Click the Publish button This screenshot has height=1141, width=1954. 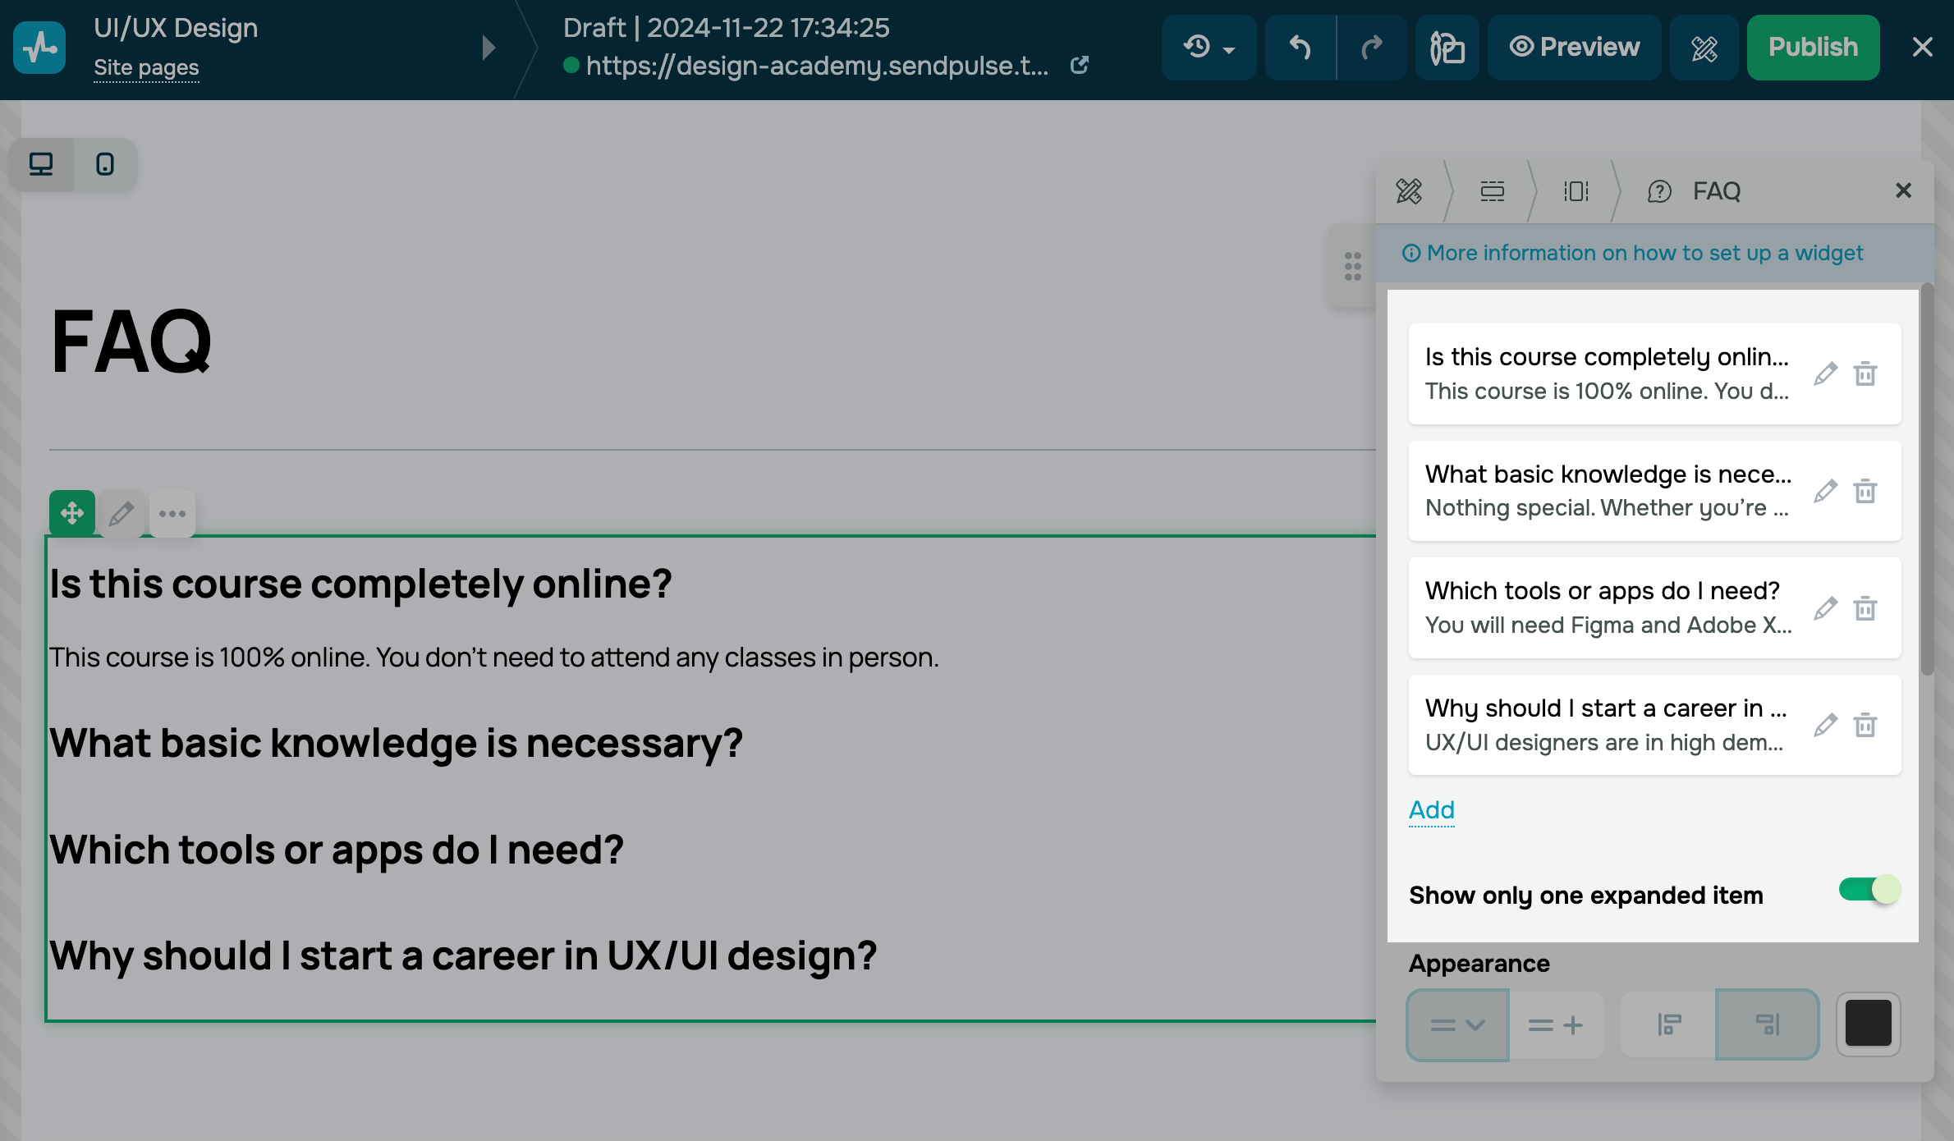point(1813,48)
